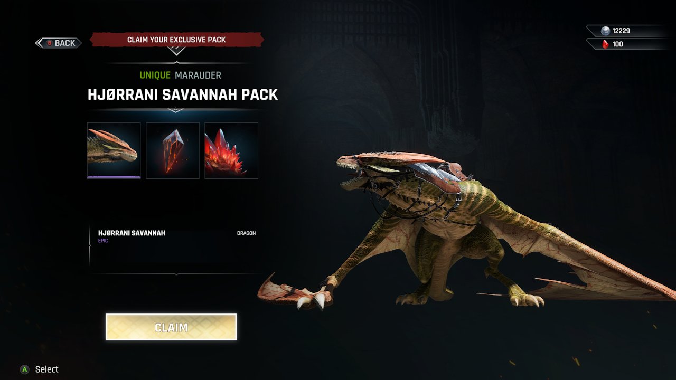Click the 100 red gem balance

click(618, 44)
